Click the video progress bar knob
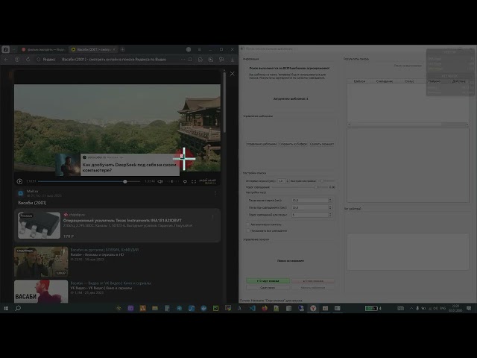This screenshot has width=477, height=358. coord(124,181)
